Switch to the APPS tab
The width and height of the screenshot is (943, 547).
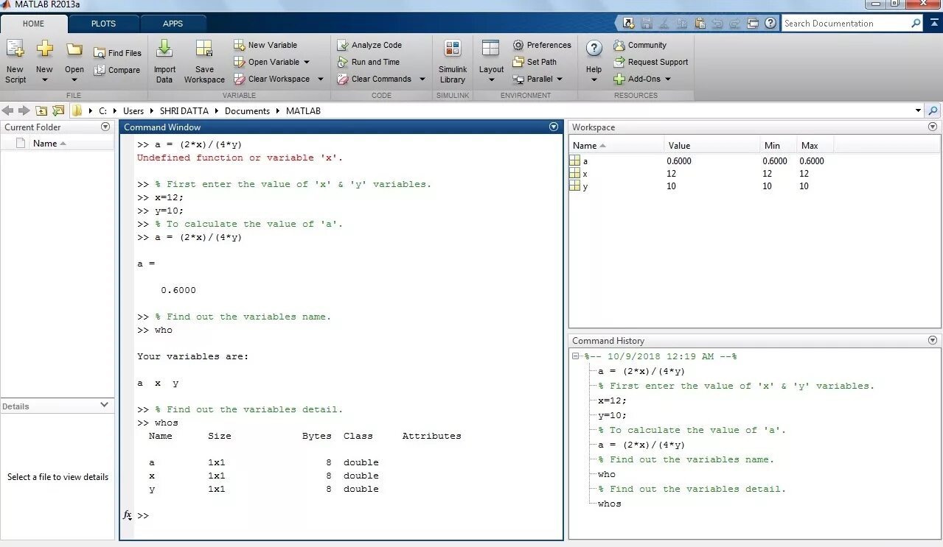pos(173,24)
